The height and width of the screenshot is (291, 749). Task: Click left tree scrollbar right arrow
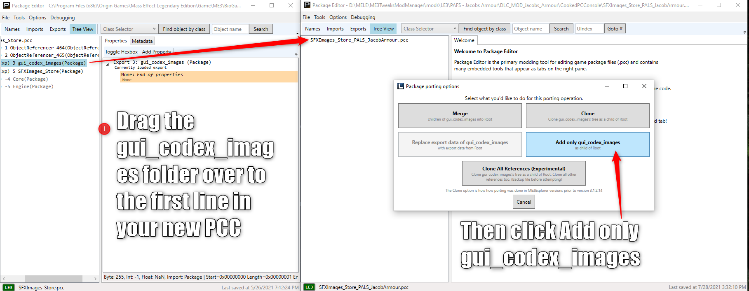95,279
